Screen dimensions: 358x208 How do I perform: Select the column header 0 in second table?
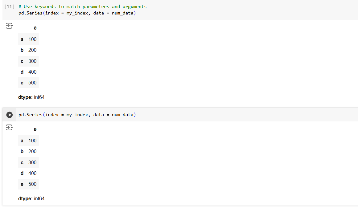[35, 129]
